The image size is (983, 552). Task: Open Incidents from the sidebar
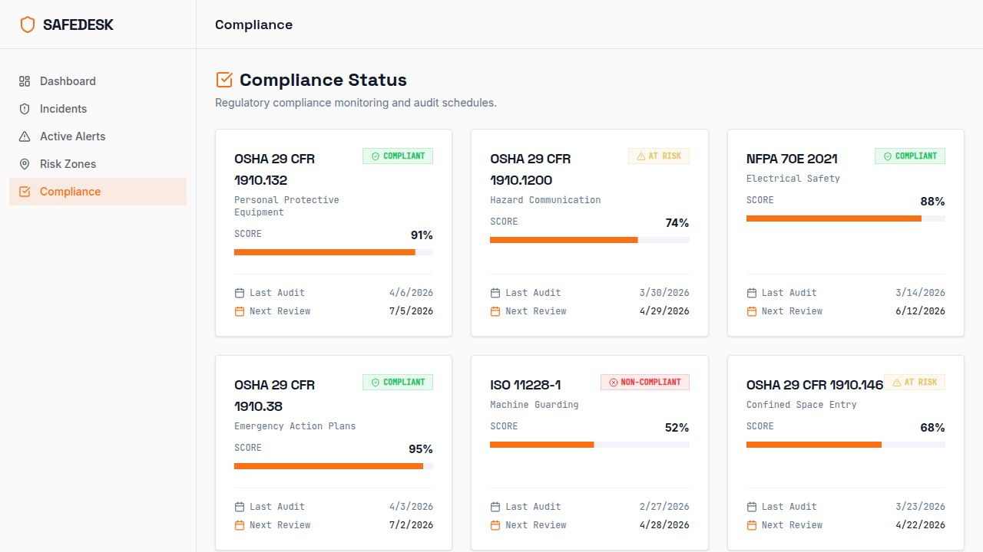pos(64,109)
